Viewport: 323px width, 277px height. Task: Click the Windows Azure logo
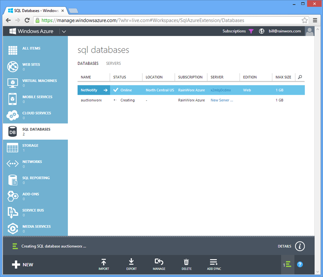click(x=13, y=31)
